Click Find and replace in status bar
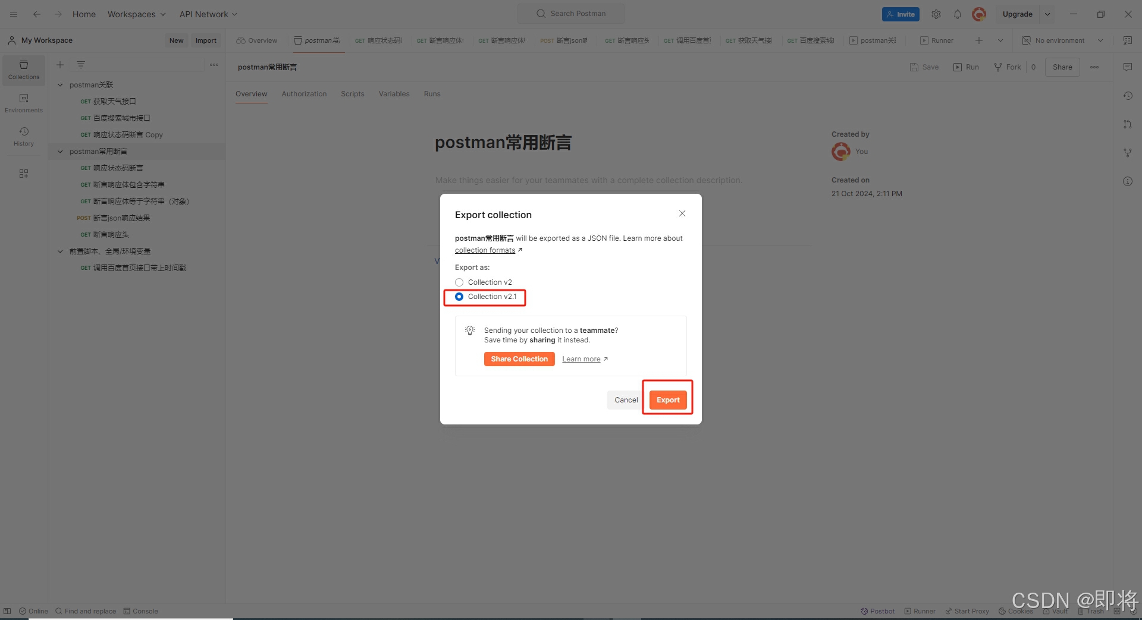 click(86, 611)
